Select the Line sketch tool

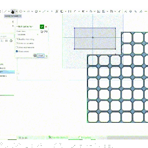click(x=5, y=11)
